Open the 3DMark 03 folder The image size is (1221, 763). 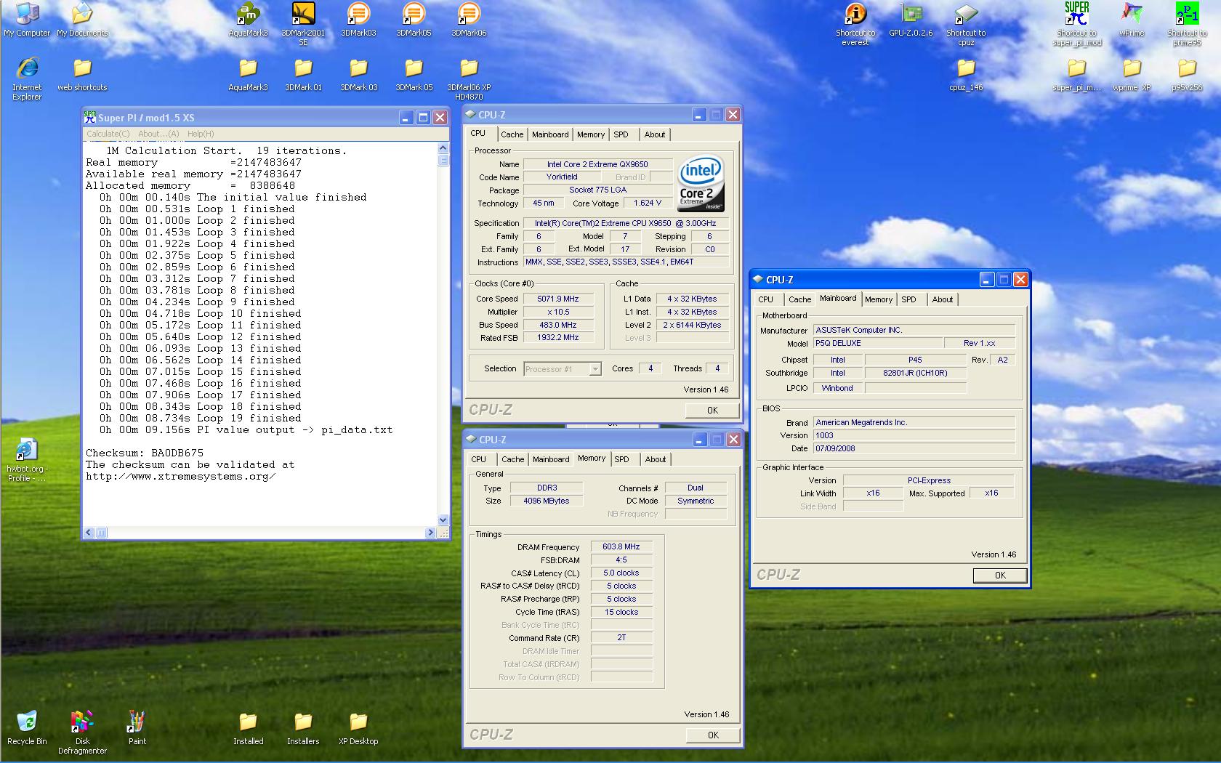pos(358,74)
